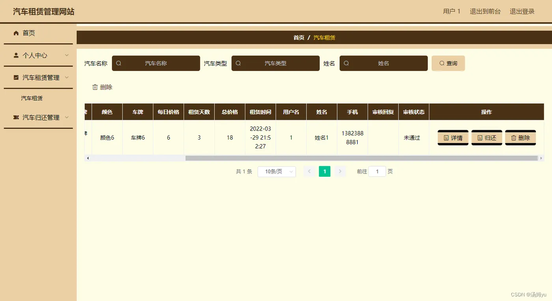
Task: Click the phone number 13823888881 cell
Action: tap(352, 138)
